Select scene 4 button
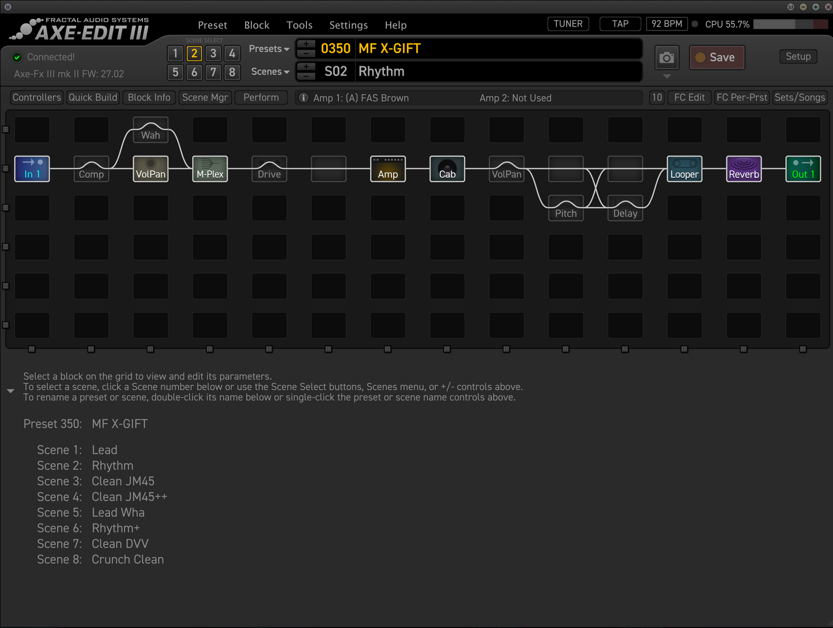 (232, 54)
